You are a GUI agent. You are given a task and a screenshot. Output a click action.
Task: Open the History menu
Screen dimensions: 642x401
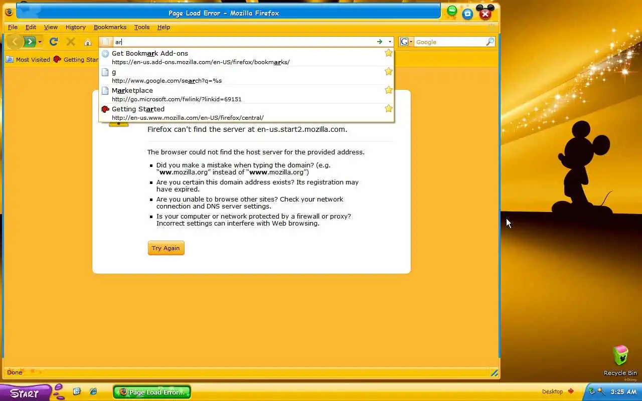click(75, 27)
